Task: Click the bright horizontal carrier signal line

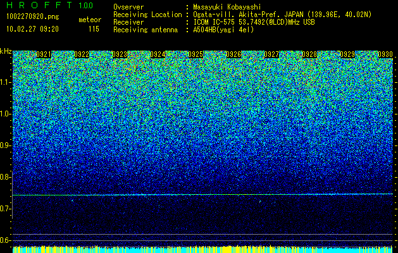Action: (x=202, y=194)
